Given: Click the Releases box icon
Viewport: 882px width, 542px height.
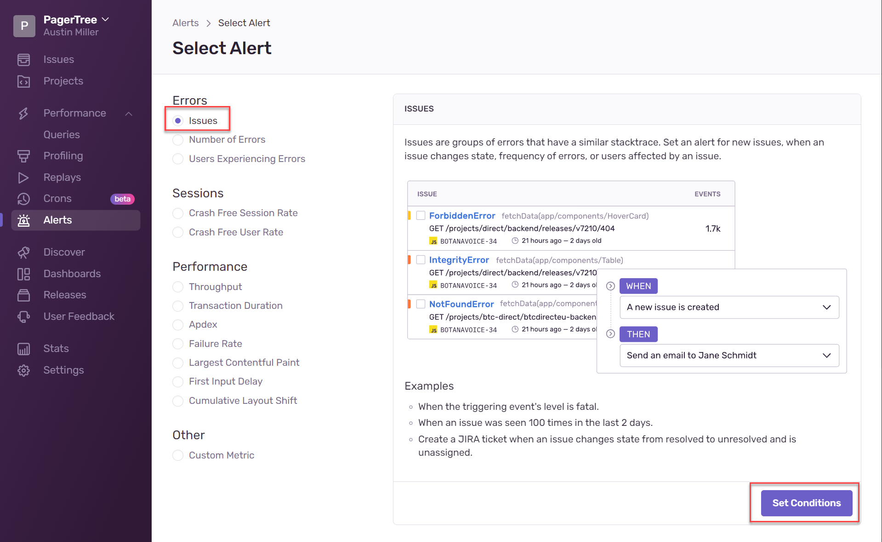Looking at the screenshot, I should tap(24, 295).
